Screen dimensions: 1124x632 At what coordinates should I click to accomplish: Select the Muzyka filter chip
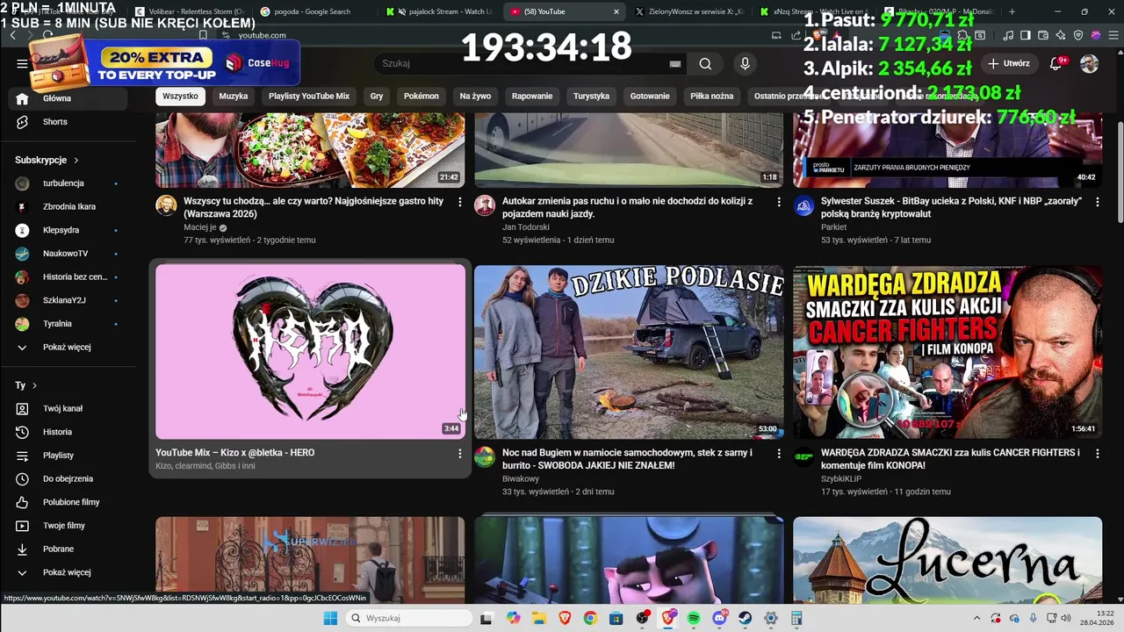pyautogui.click(x=234, y=96)
